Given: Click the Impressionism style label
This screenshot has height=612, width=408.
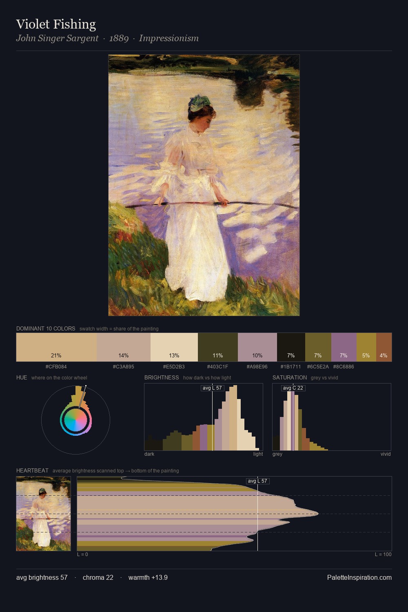Looking at the screenshot, I should tap(169, 38).
